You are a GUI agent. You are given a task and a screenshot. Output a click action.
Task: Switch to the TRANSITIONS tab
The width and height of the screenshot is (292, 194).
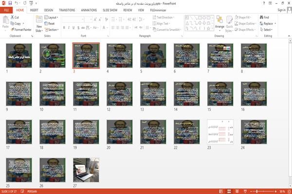(x=67, y=10)
